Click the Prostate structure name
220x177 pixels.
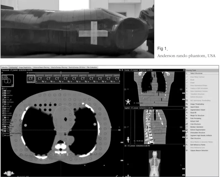[x=9, y=116]
